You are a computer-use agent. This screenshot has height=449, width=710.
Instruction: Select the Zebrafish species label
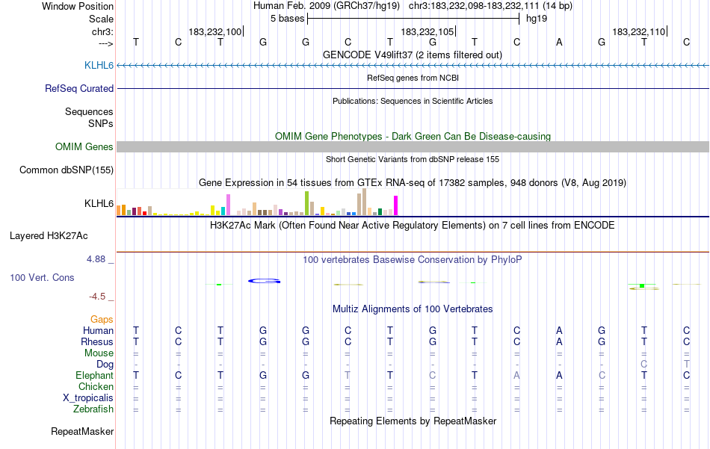tap(93, 409)
